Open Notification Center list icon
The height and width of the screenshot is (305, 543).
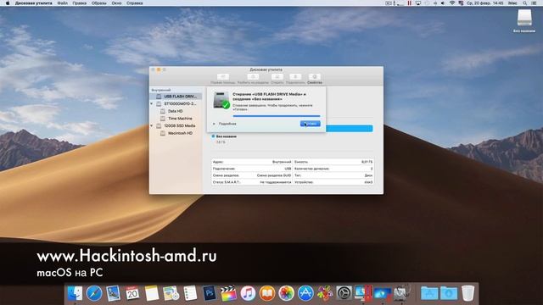pyautogui.click(x=535, y=3)
